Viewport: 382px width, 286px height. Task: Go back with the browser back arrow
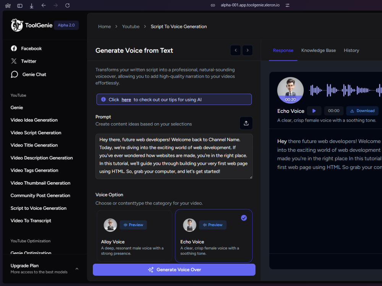(44, 5)
